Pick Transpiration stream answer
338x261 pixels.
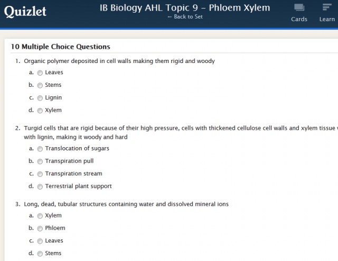point(40,174)
